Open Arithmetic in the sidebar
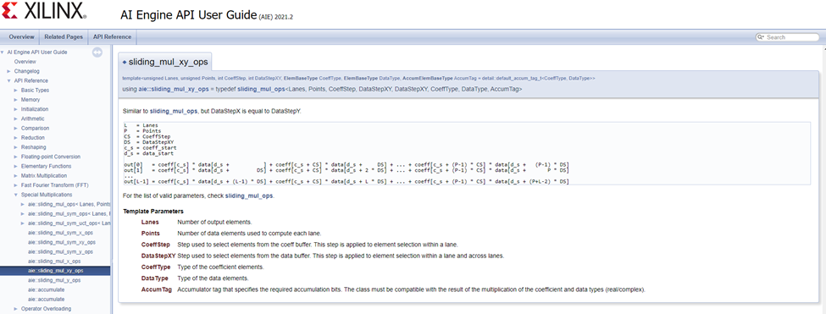Image resolution: width=826 pixels, height=314 pixels. click(x=33, y=118)
